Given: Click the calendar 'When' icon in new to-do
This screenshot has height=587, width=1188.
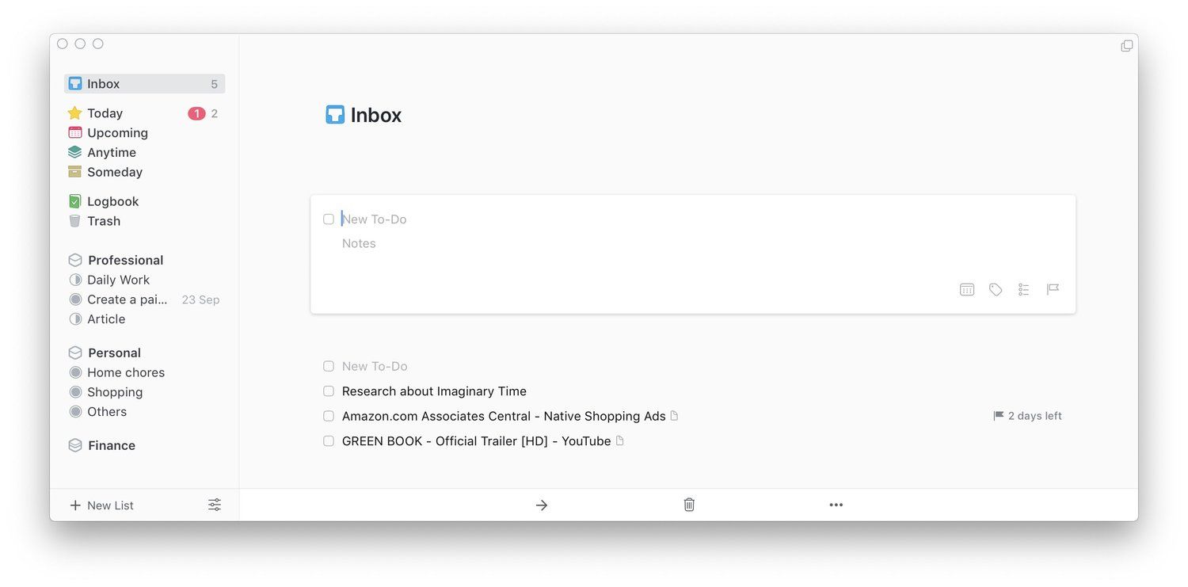Looking at the screenshot, I should [966, 290].
